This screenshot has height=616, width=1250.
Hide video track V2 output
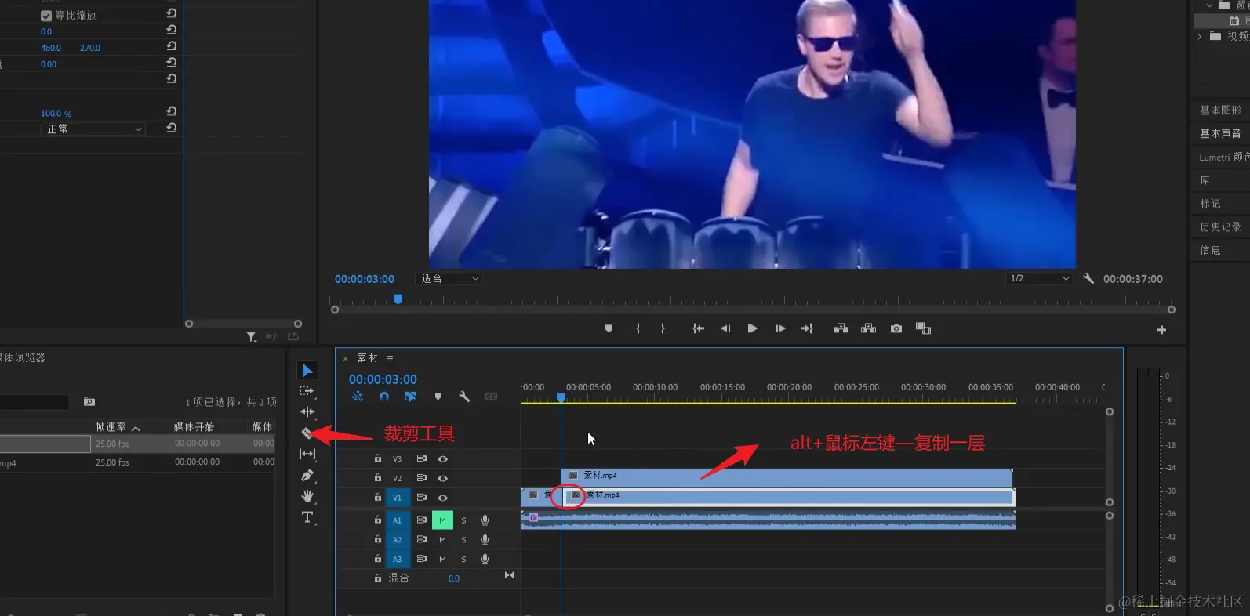(x=442, y=478)
